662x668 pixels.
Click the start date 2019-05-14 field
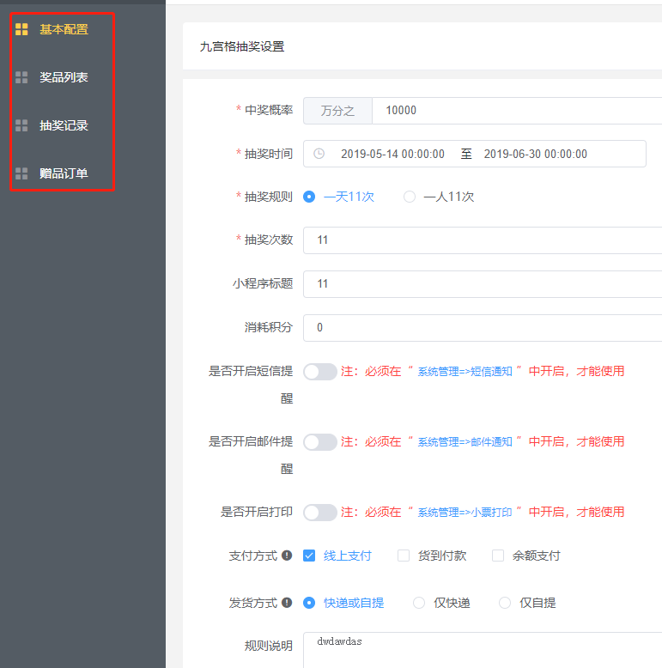(x=392, y=154)
